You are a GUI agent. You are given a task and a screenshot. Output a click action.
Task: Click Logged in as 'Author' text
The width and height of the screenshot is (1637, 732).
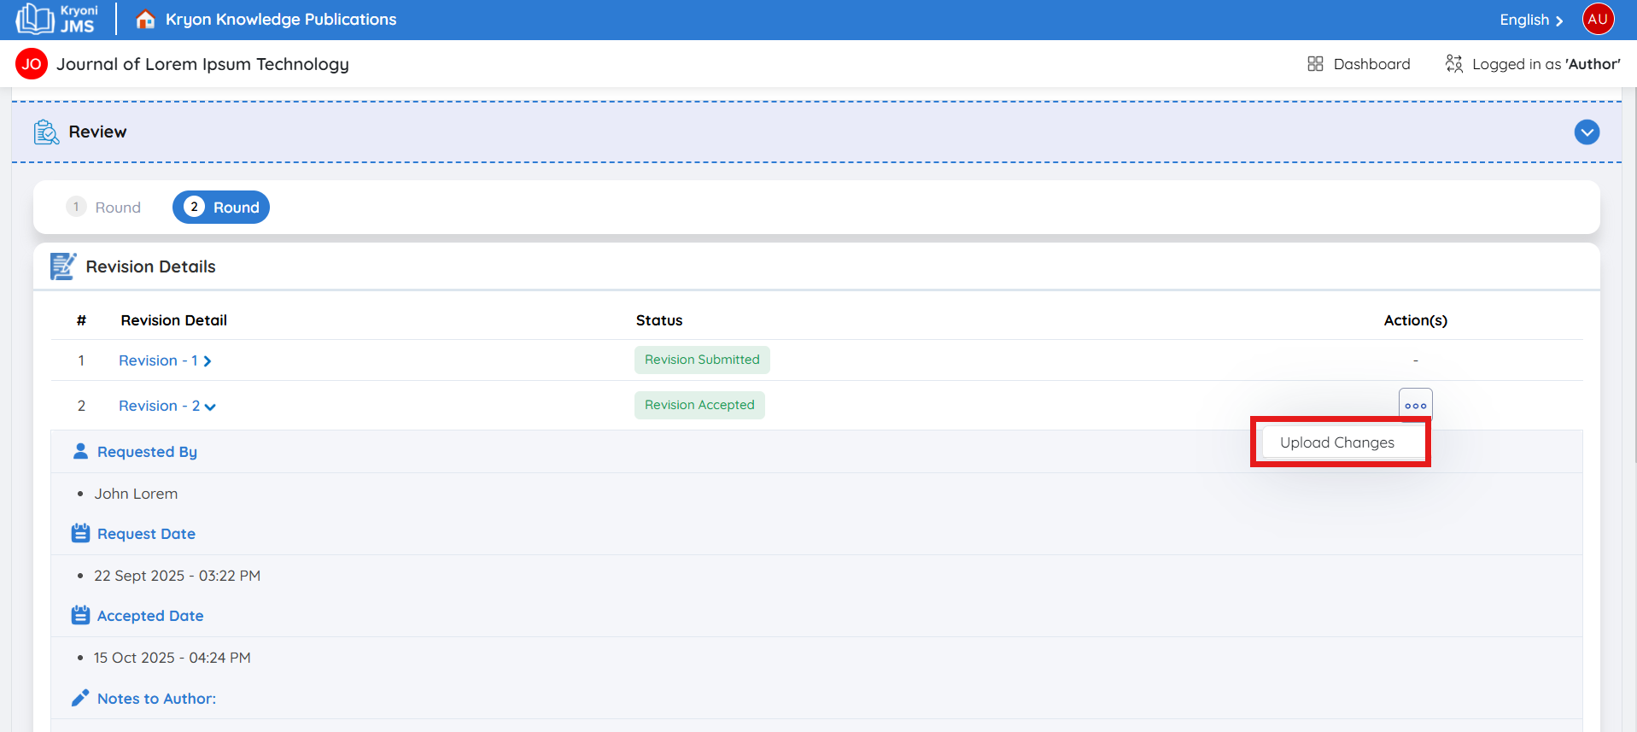1545,64
